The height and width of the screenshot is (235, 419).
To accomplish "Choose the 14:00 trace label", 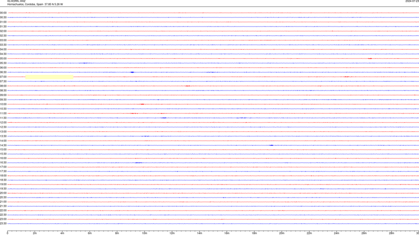I will point(3,141).
